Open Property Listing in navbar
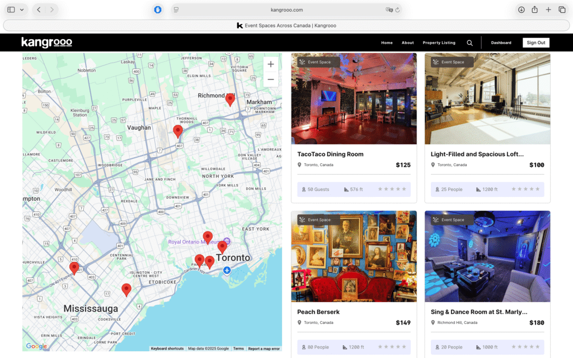 439,43
